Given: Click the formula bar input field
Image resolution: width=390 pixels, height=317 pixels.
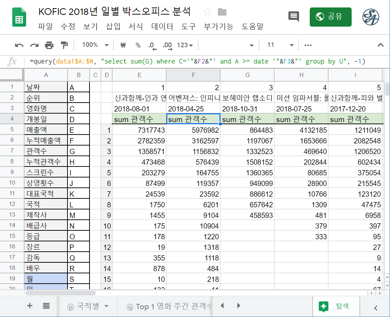Looking at the screenshot, I should point(206,61).
